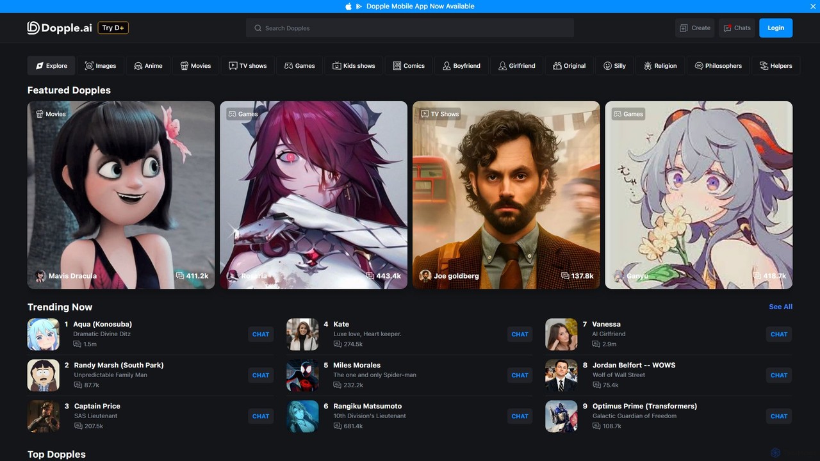The image size is (820, 461).
Task: Select the Games category tab
Action: (x=300, y=65)
